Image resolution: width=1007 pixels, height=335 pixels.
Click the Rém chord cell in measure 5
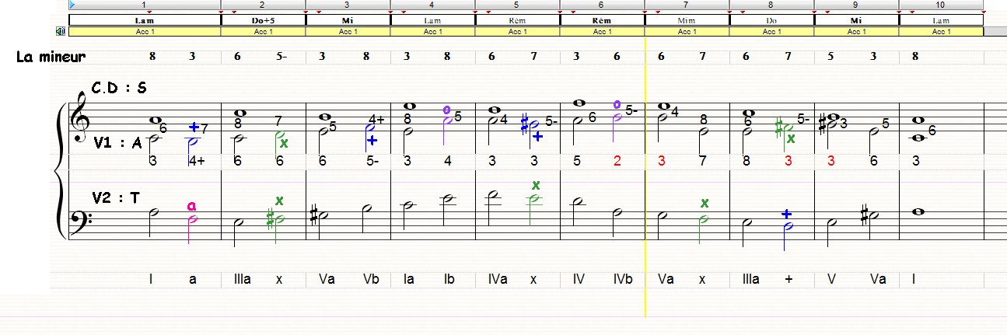pos(517,20)
